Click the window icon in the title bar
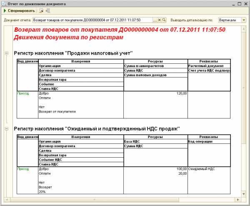 pos(4,4)
